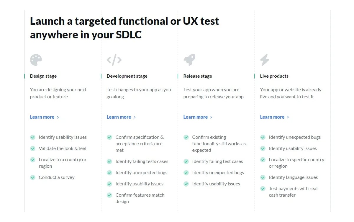Viewport: 354px width, 222px height.
Task: Click the checkmark next to Test payments with real cash transfer
Action: [x=263, y=188]
